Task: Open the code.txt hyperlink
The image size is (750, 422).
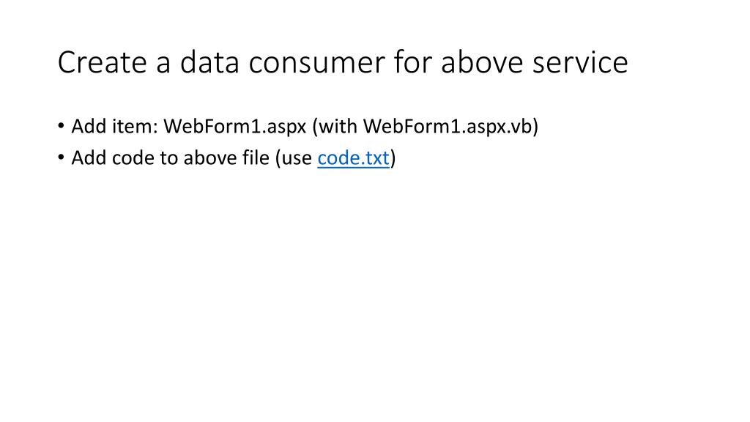Action: (x=353, y=158)
